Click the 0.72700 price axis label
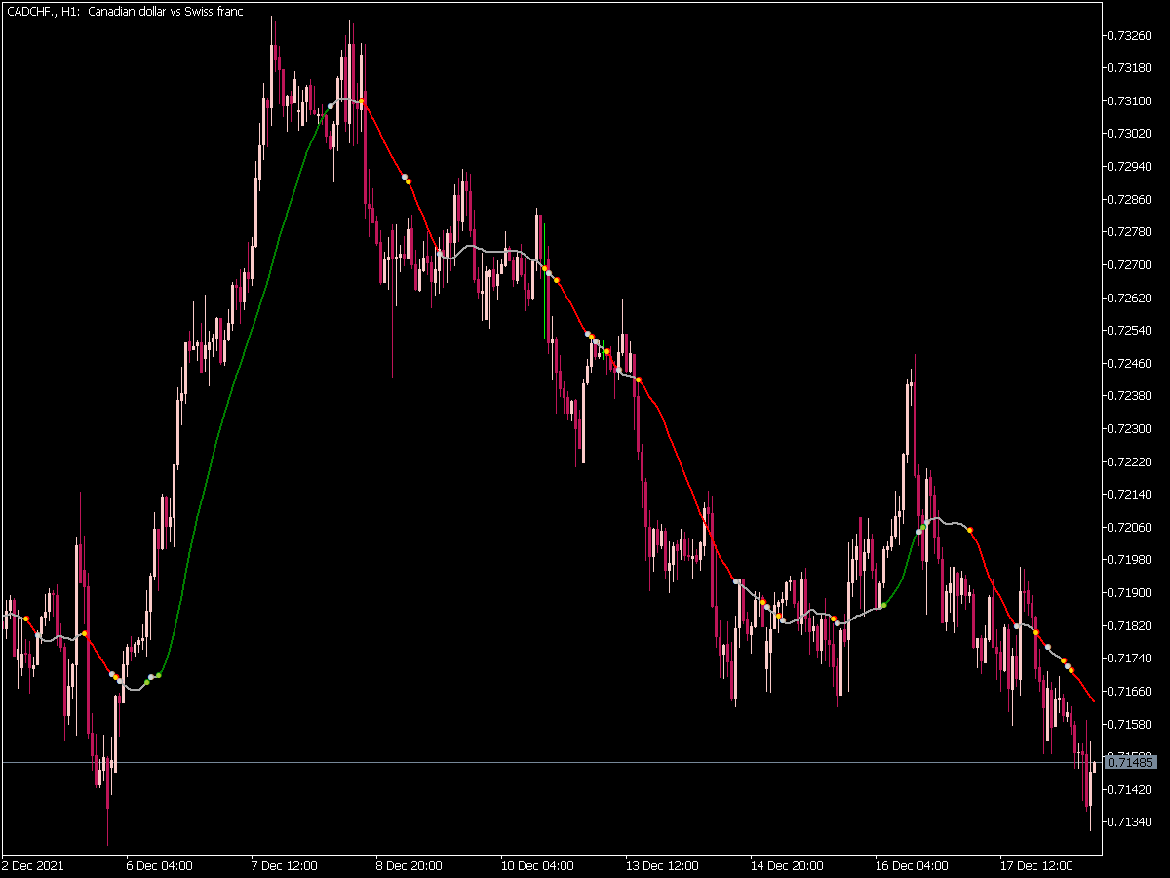Viewport: 1170px width, 878px height. click(x=1129, y=264)
